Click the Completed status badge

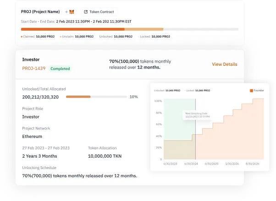pos(60,69)
